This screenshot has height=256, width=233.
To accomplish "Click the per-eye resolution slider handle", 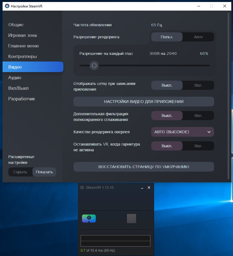I will (x=94, y=66).
